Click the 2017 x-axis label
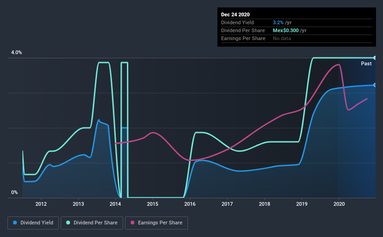 tap(227, 204)
